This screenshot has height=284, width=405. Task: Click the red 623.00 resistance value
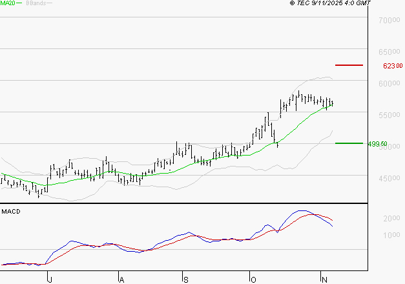[x=393, y=66]
